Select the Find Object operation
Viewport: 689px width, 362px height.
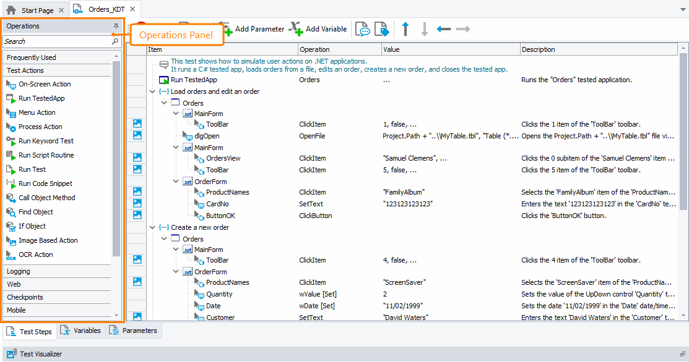(40, 212)
